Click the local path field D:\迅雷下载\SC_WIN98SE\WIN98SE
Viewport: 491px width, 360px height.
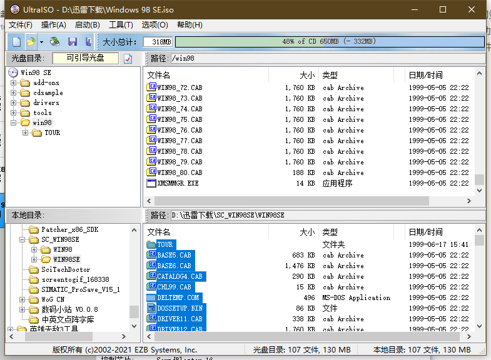coord(328,215)
